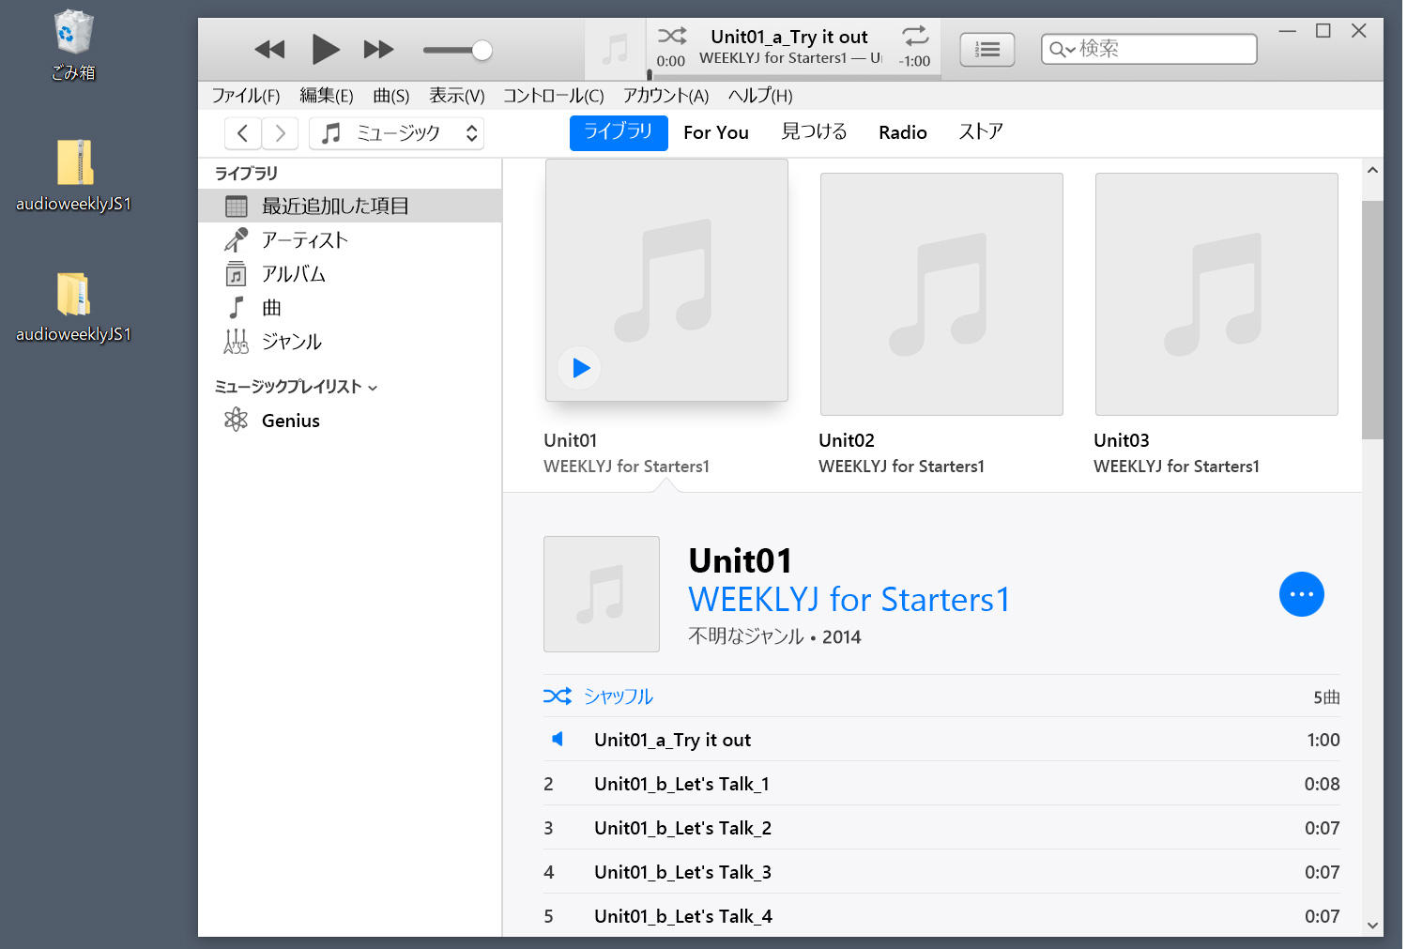Screen dimensions: 1407x949
Task: Click the scrollbar up arrow
Action: [1372, 171]
